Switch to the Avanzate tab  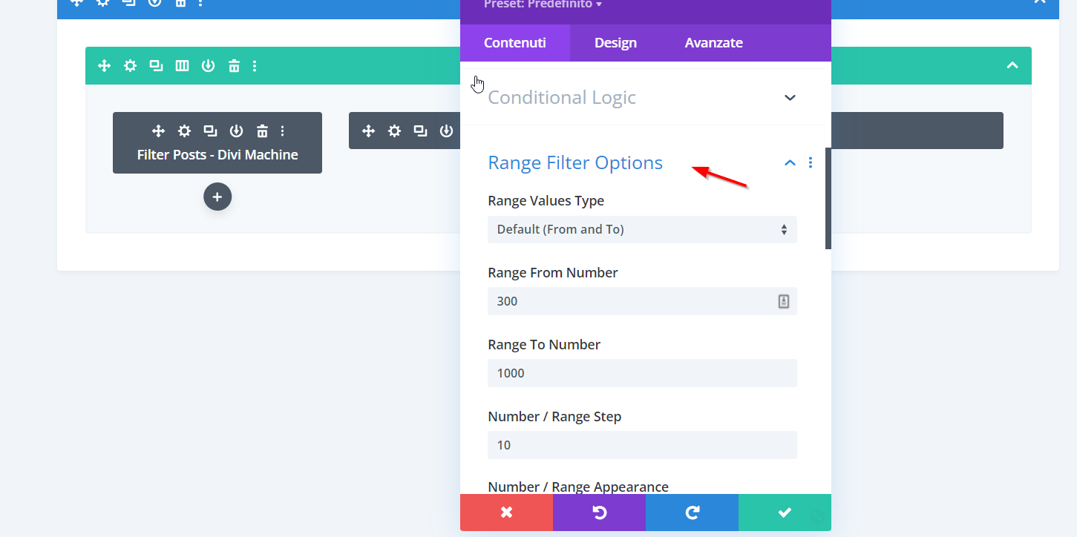pyautogui.click(x=713, y=43)
